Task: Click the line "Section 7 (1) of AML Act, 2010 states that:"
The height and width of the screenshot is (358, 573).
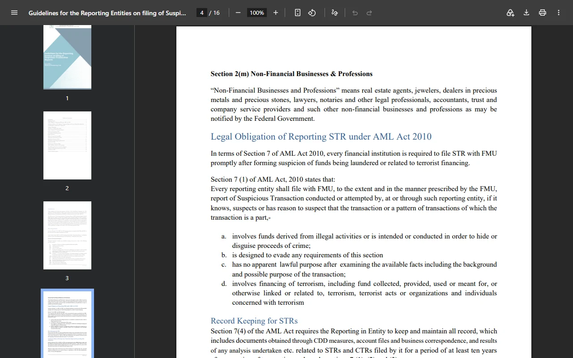Action: click(x=273, y=179)
